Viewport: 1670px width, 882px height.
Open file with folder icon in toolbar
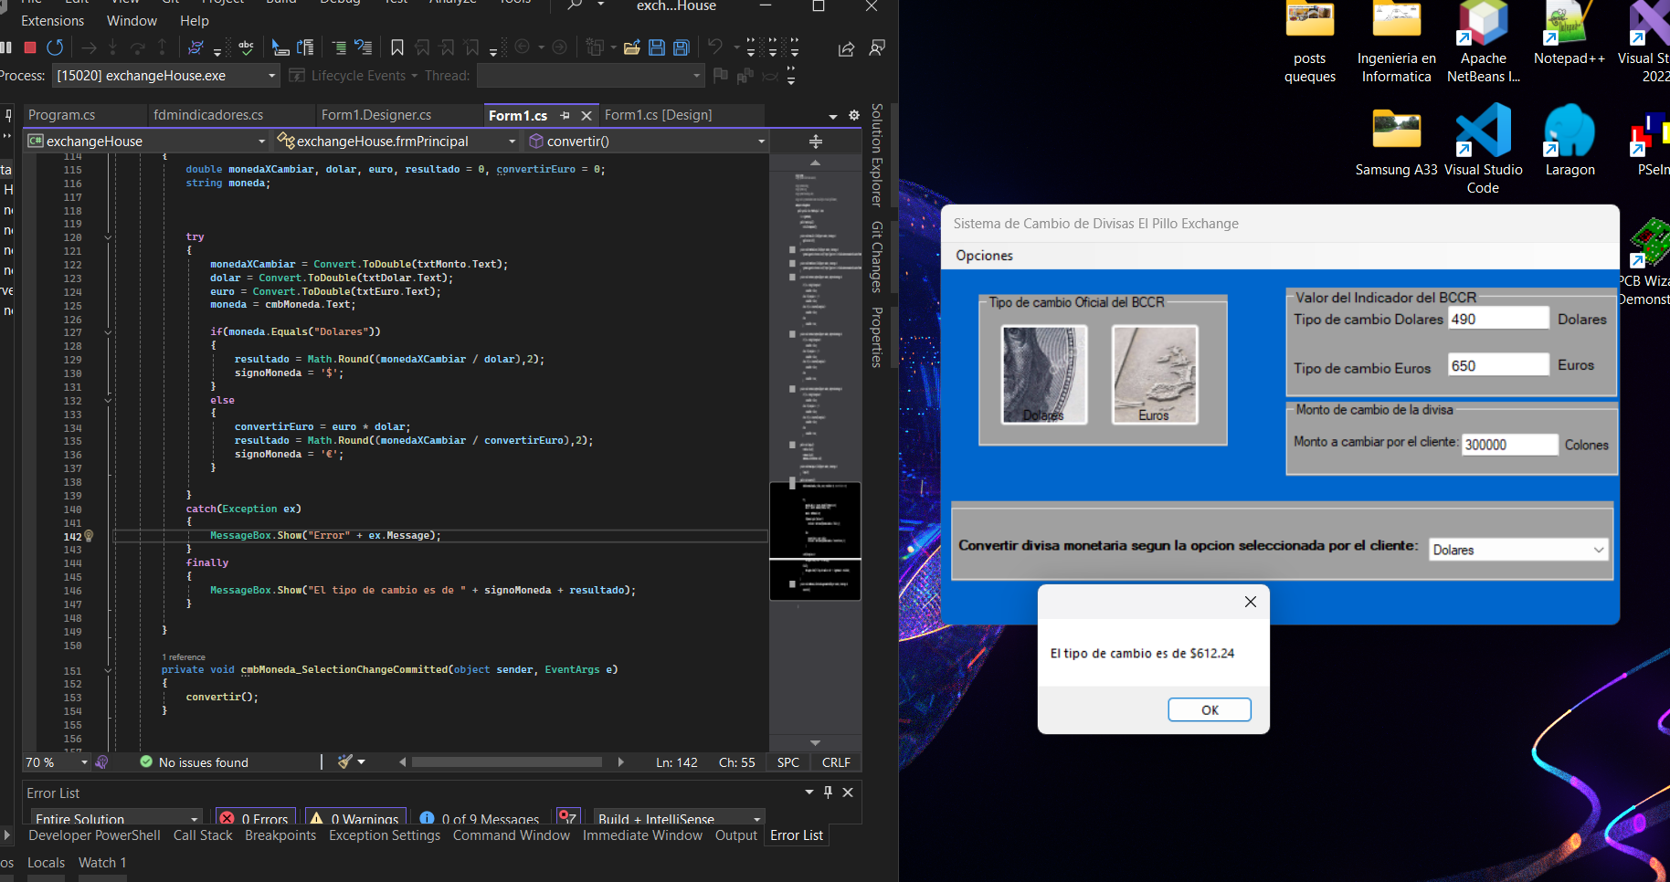[631, 47]
